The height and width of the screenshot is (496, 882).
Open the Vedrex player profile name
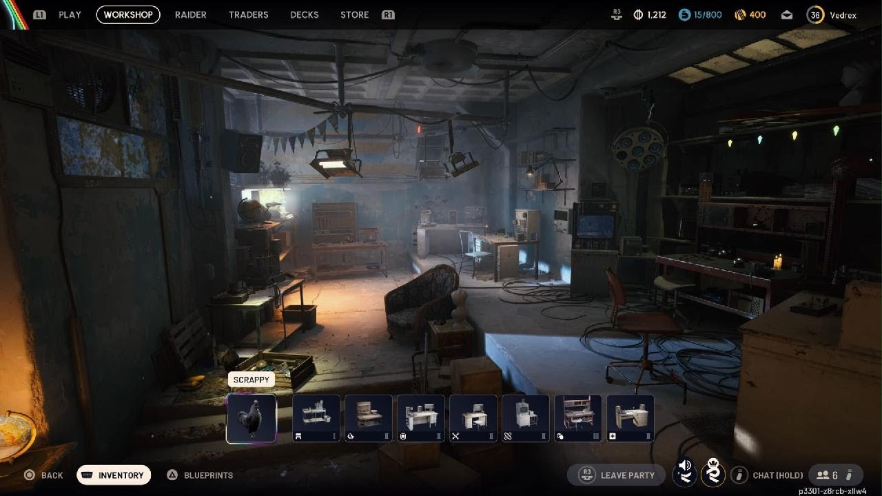(x=843, y=15)
